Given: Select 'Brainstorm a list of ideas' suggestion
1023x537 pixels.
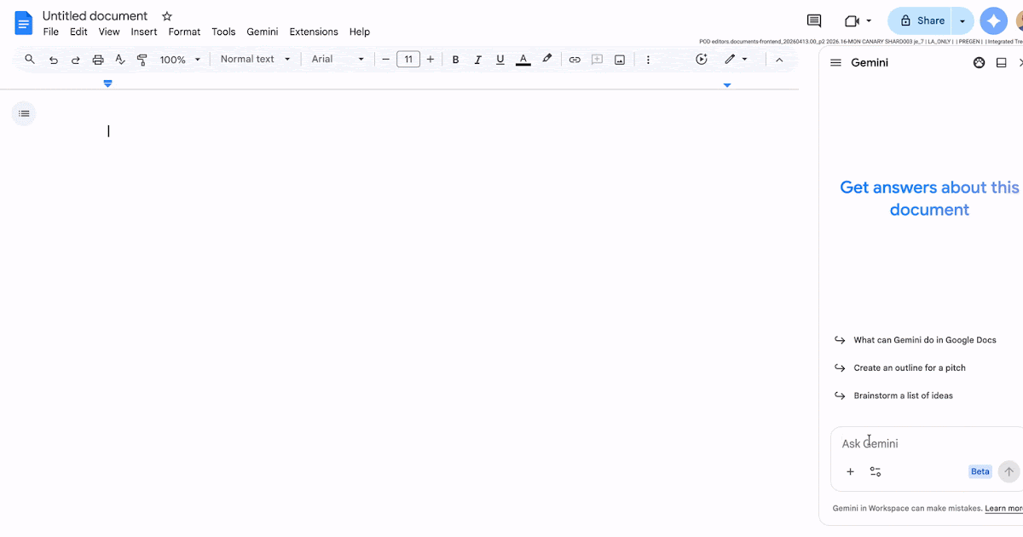Looking at the screenshot, I should (904, 396).
